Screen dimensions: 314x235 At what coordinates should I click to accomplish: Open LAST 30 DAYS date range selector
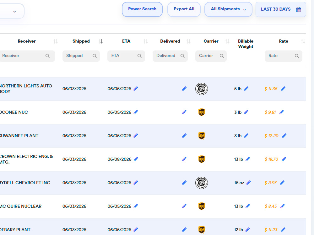pyautogui.click(x=281, y=9)
